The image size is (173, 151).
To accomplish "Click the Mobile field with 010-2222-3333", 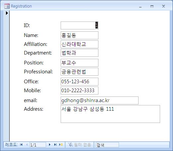I will pos(80,91).
